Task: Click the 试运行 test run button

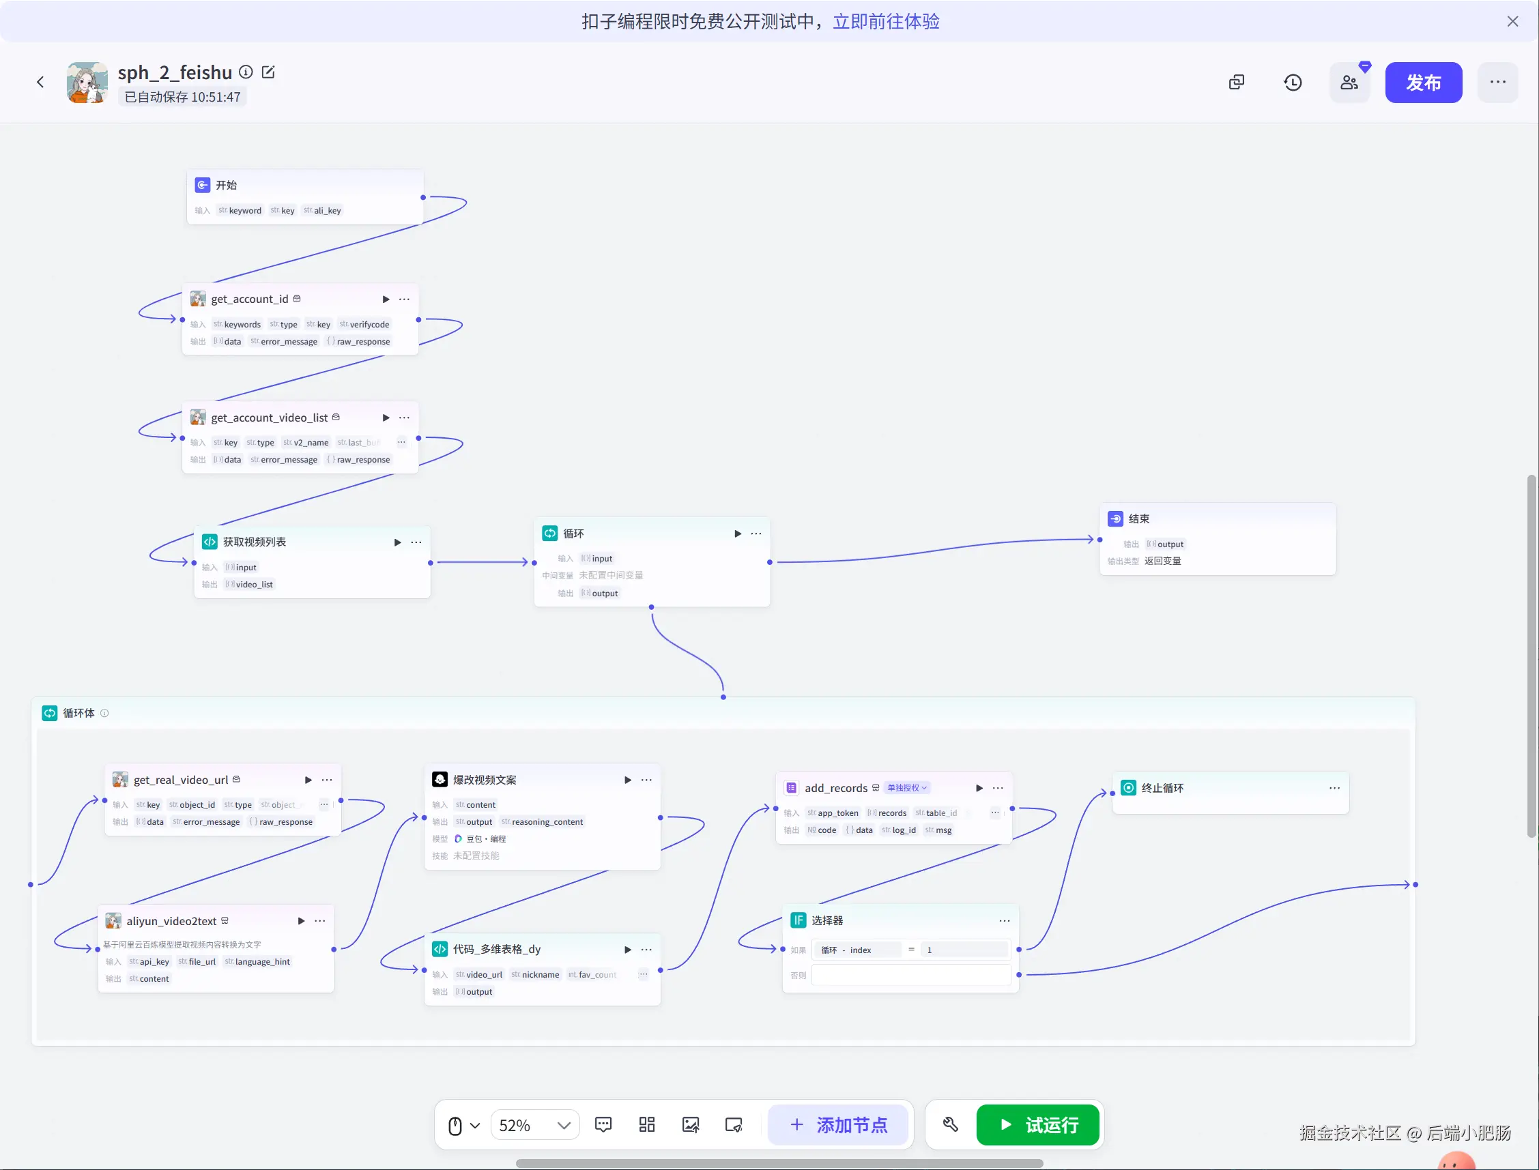Action: [x=1038, y=1125]
